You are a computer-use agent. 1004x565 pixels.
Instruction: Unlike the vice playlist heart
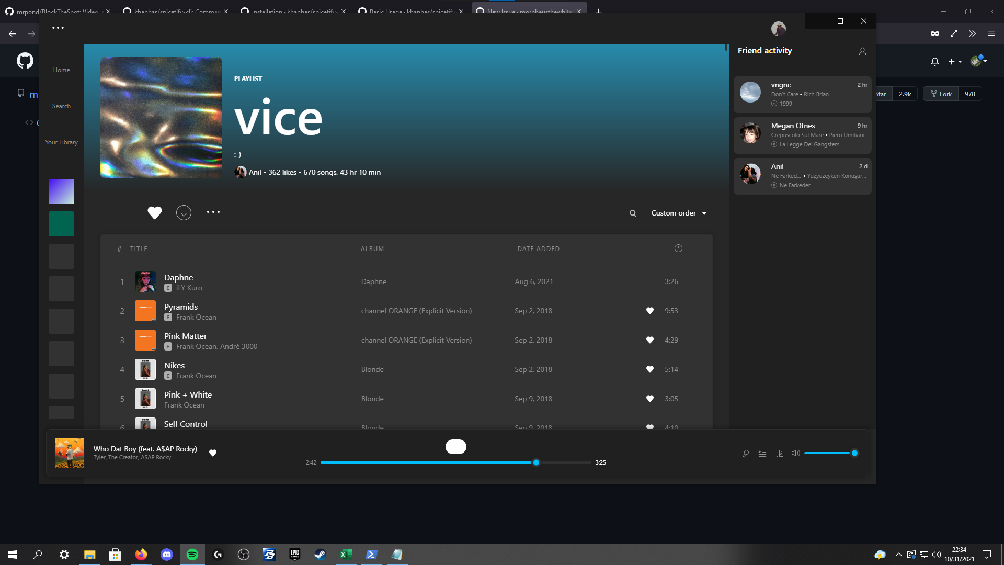[154, 213]
